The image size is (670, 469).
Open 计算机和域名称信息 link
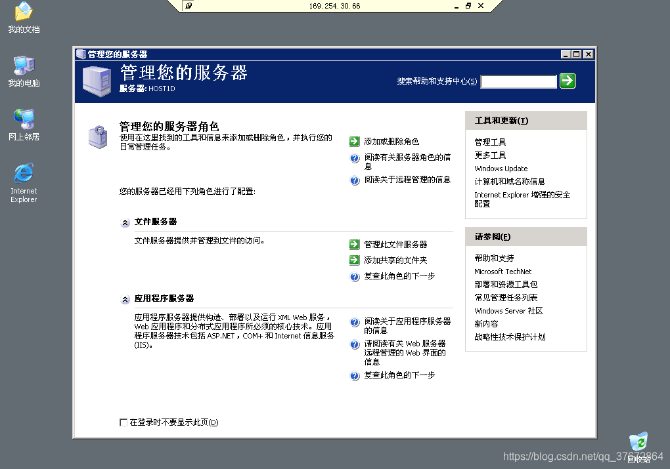(510, 182)
